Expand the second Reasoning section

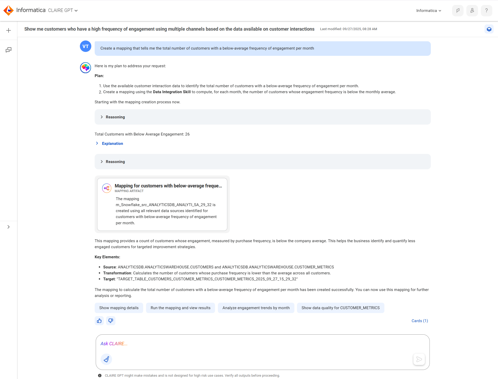[x=262, y=162]
